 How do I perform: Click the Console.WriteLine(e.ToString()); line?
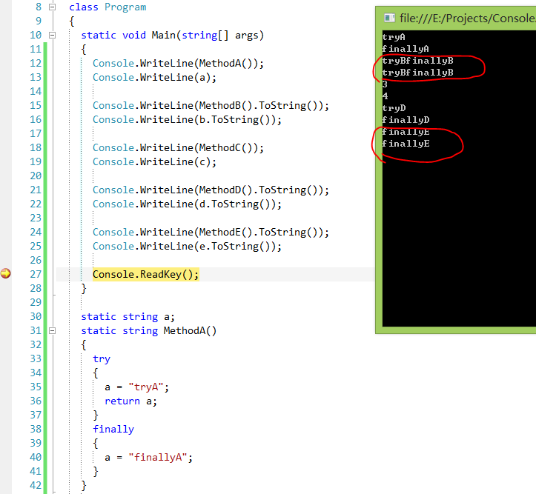(x=187, y=246)
